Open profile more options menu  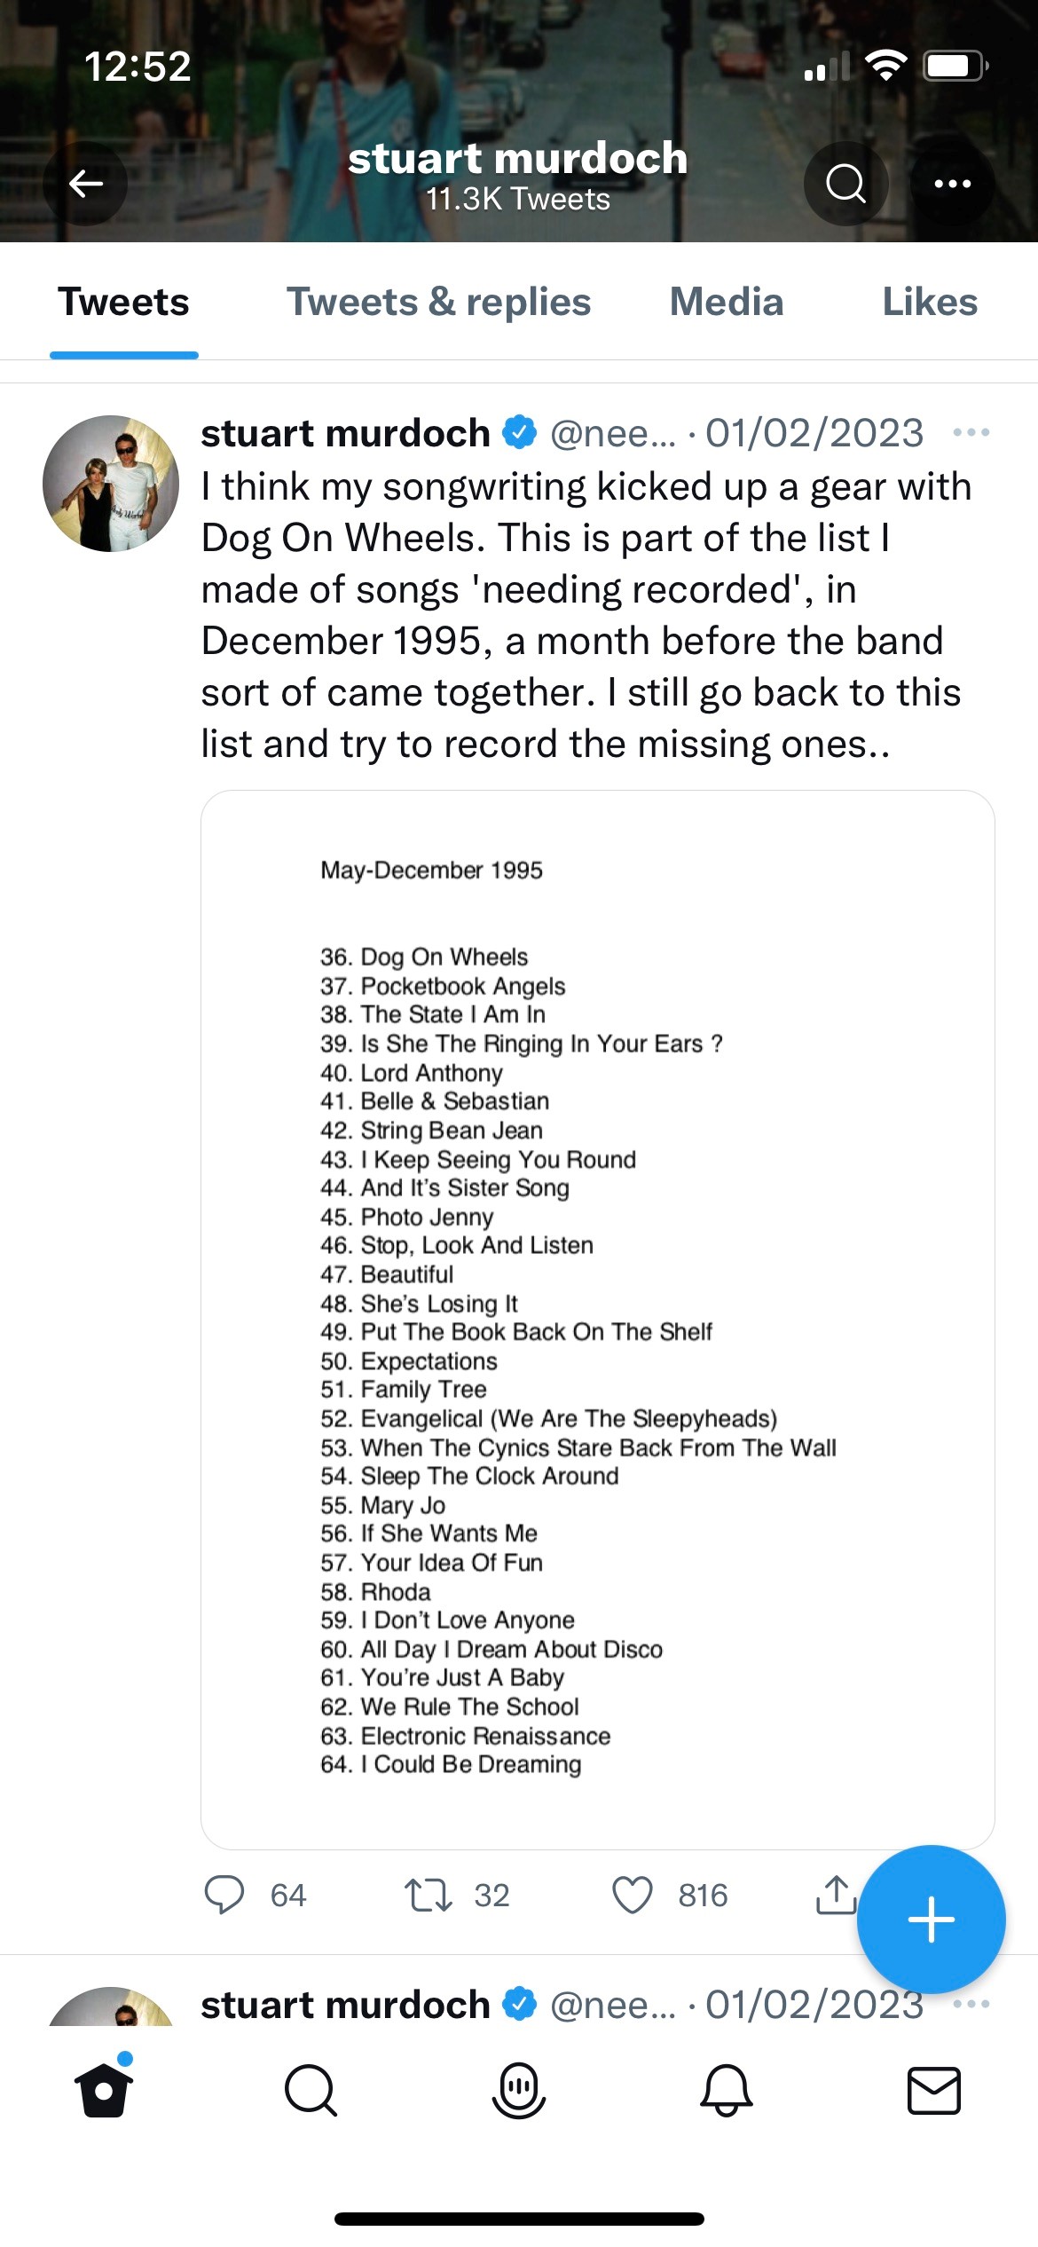(953, 184)
